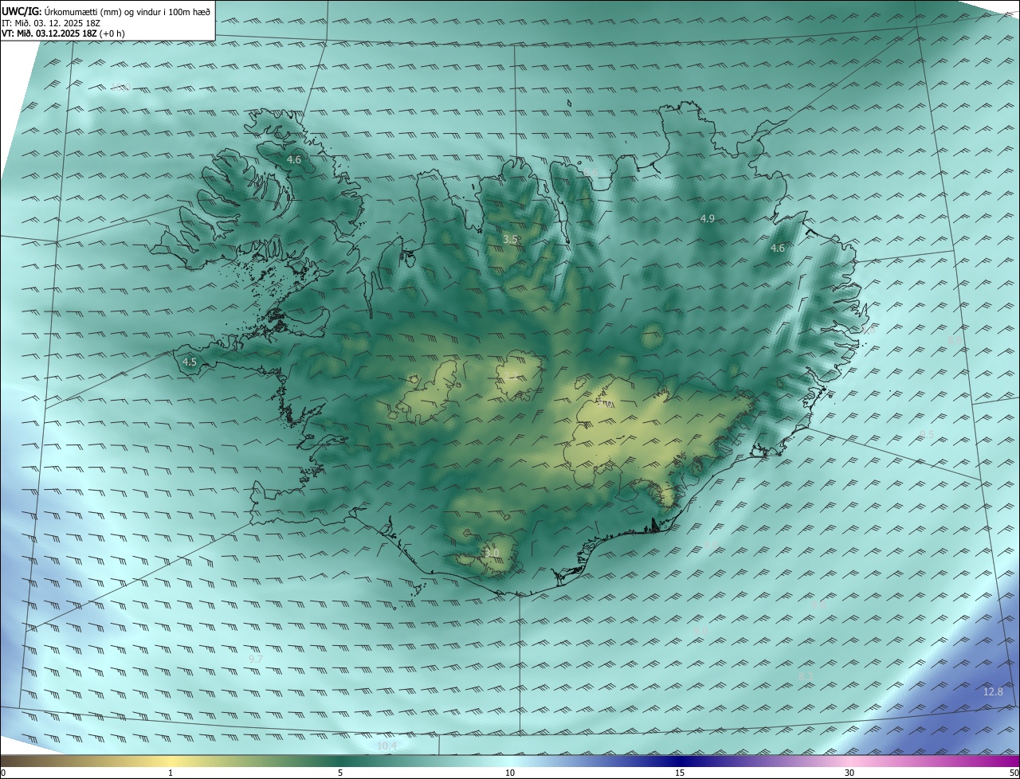Click the 8.3 value over the southeast sea
The width and height of the screenshot is (1020, 779).
point(806,676)
